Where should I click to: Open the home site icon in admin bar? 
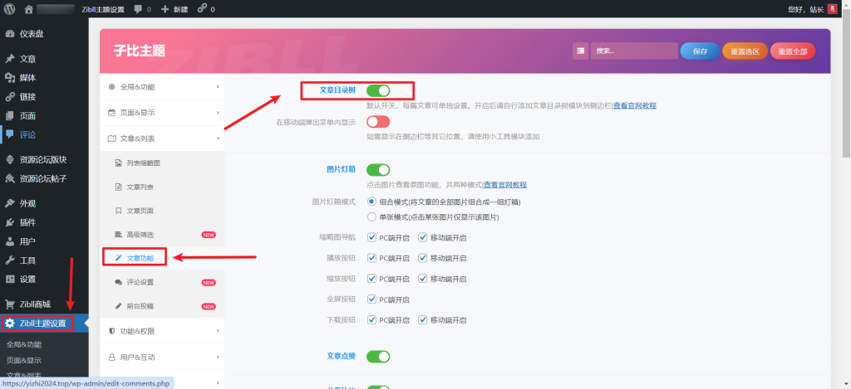(x=29, y=9)
